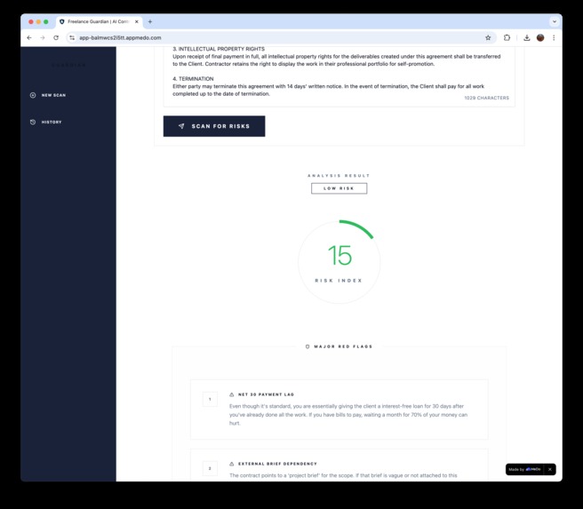Click the Major Red Flags shield icon
This screenshot has width=583, height=509.
[x=307, y=346]
